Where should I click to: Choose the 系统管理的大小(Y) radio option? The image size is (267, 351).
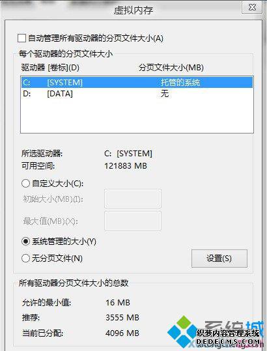tap(25, 242)
